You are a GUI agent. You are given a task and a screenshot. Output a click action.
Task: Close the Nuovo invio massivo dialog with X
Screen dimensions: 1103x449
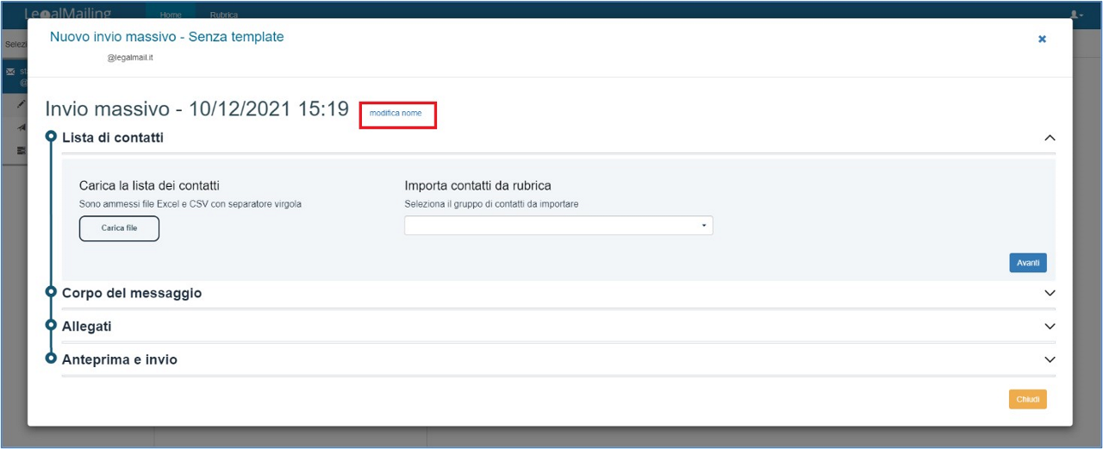click(1042, 39)
